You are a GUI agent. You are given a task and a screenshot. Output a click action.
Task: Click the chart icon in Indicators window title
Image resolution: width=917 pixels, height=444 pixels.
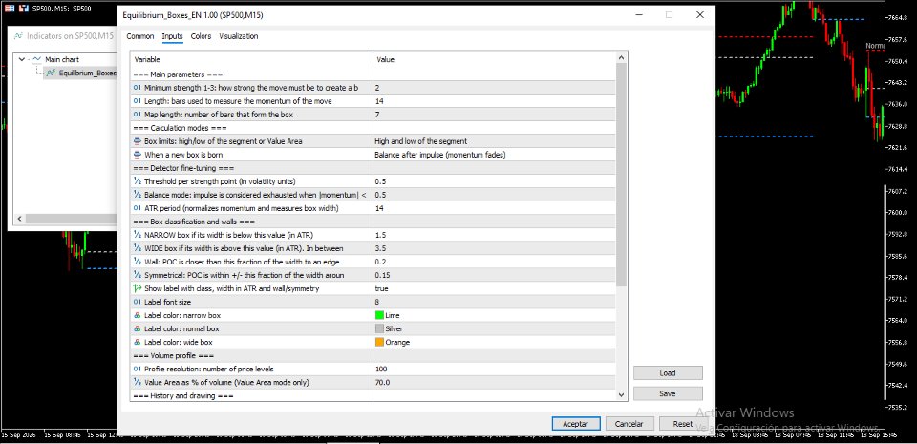click(18, 36)
